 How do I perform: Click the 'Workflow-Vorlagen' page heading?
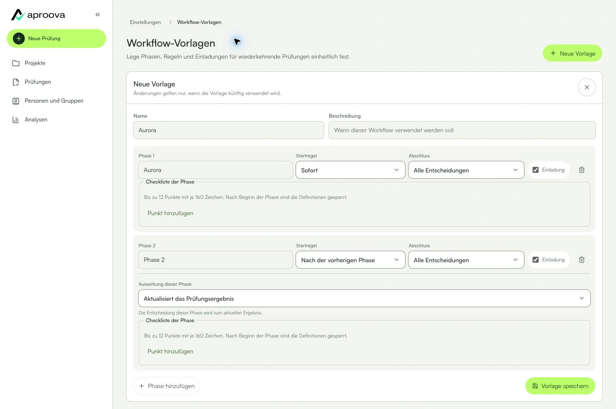point(171,43)
